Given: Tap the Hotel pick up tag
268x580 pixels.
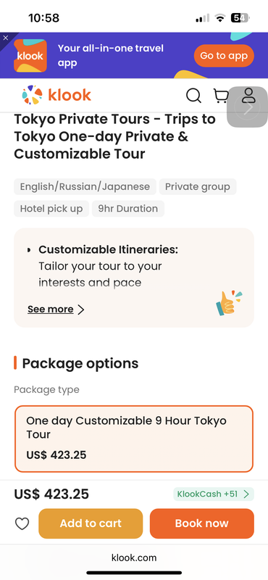Looking at the screenshot, I should tap(51, 209).
